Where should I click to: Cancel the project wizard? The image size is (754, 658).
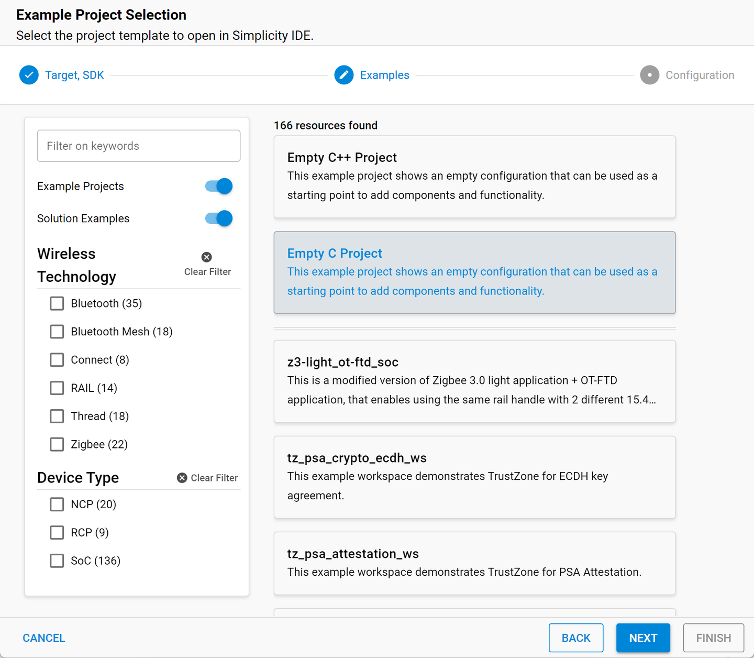click(44, 638)
